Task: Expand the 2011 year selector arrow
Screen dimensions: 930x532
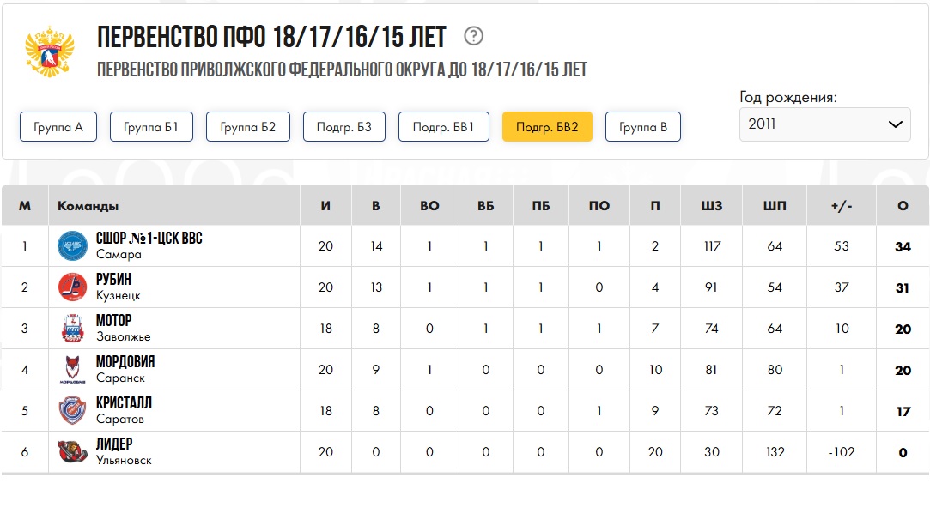Action: 895,124
